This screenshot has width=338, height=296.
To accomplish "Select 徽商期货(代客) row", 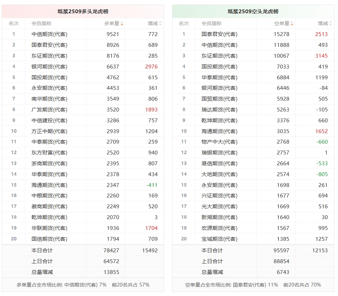I will coord(83,207).
